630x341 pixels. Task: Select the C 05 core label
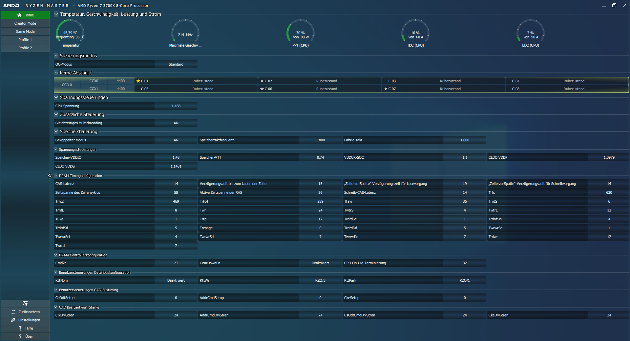coord(145,89)
